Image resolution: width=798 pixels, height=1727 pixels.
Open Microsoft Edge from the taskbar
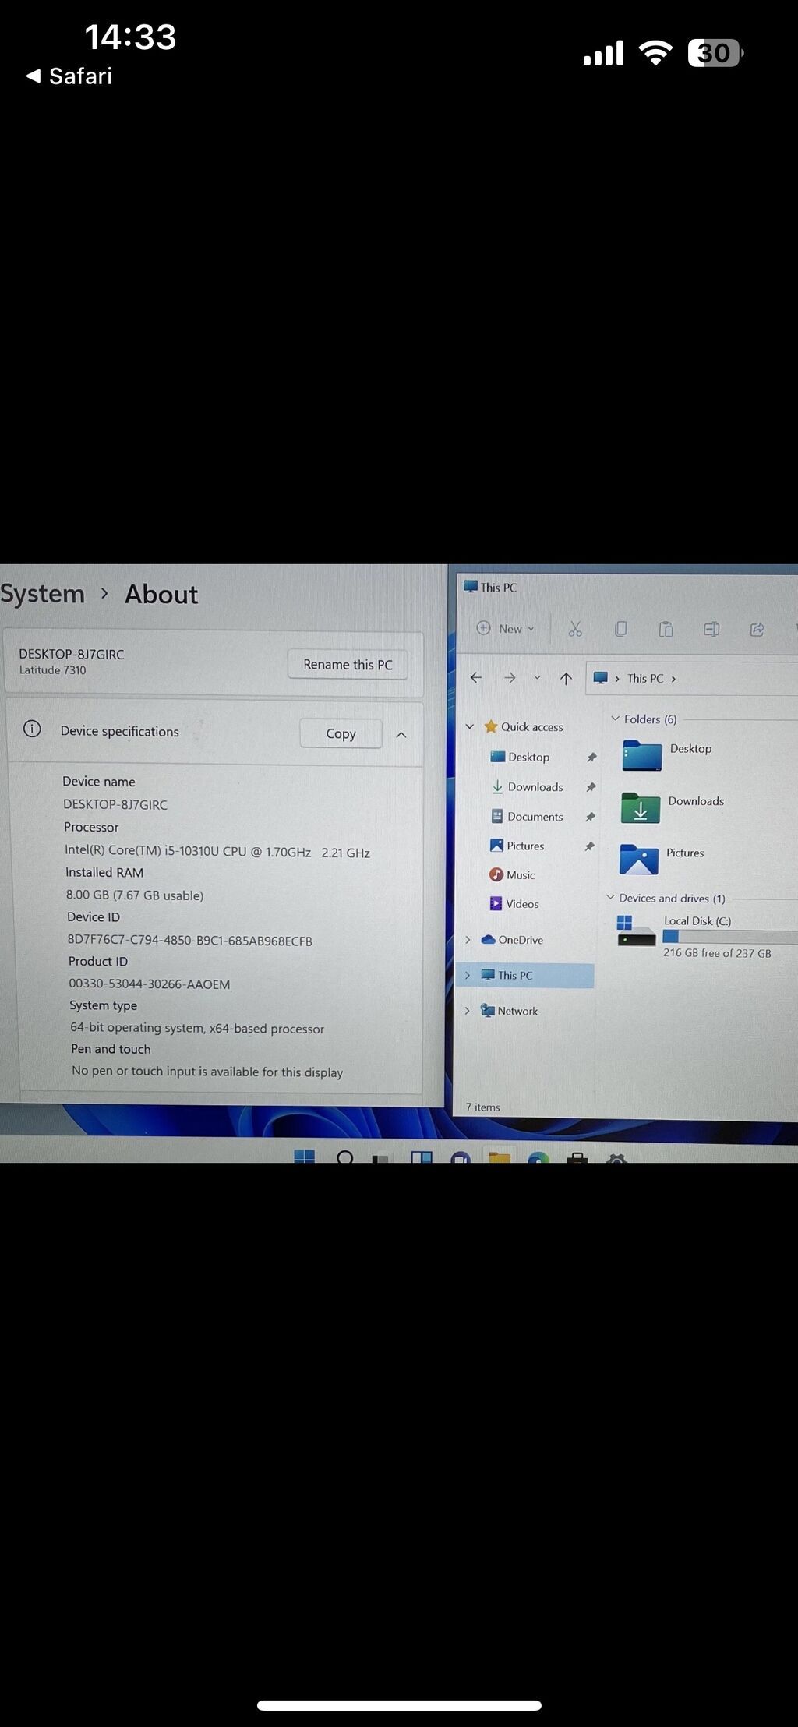pos(538,1158)
